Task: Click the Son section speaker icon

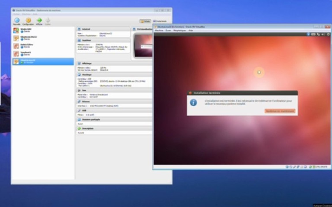Action: click(x=79, y=90)
